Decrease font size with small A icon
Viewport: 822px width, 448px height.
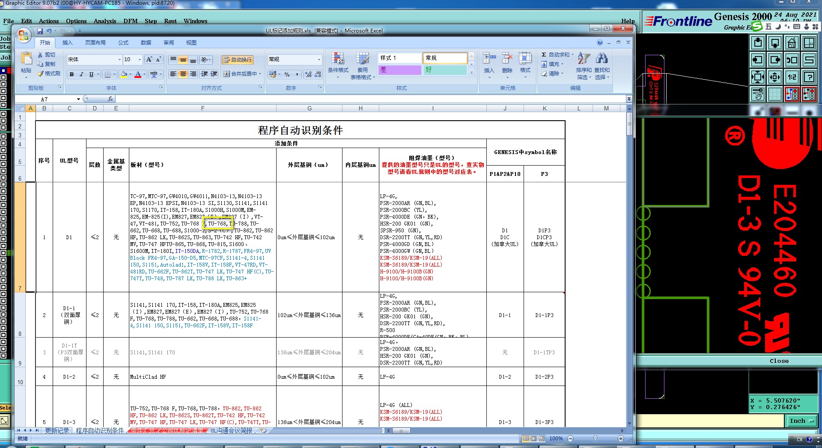158,59
